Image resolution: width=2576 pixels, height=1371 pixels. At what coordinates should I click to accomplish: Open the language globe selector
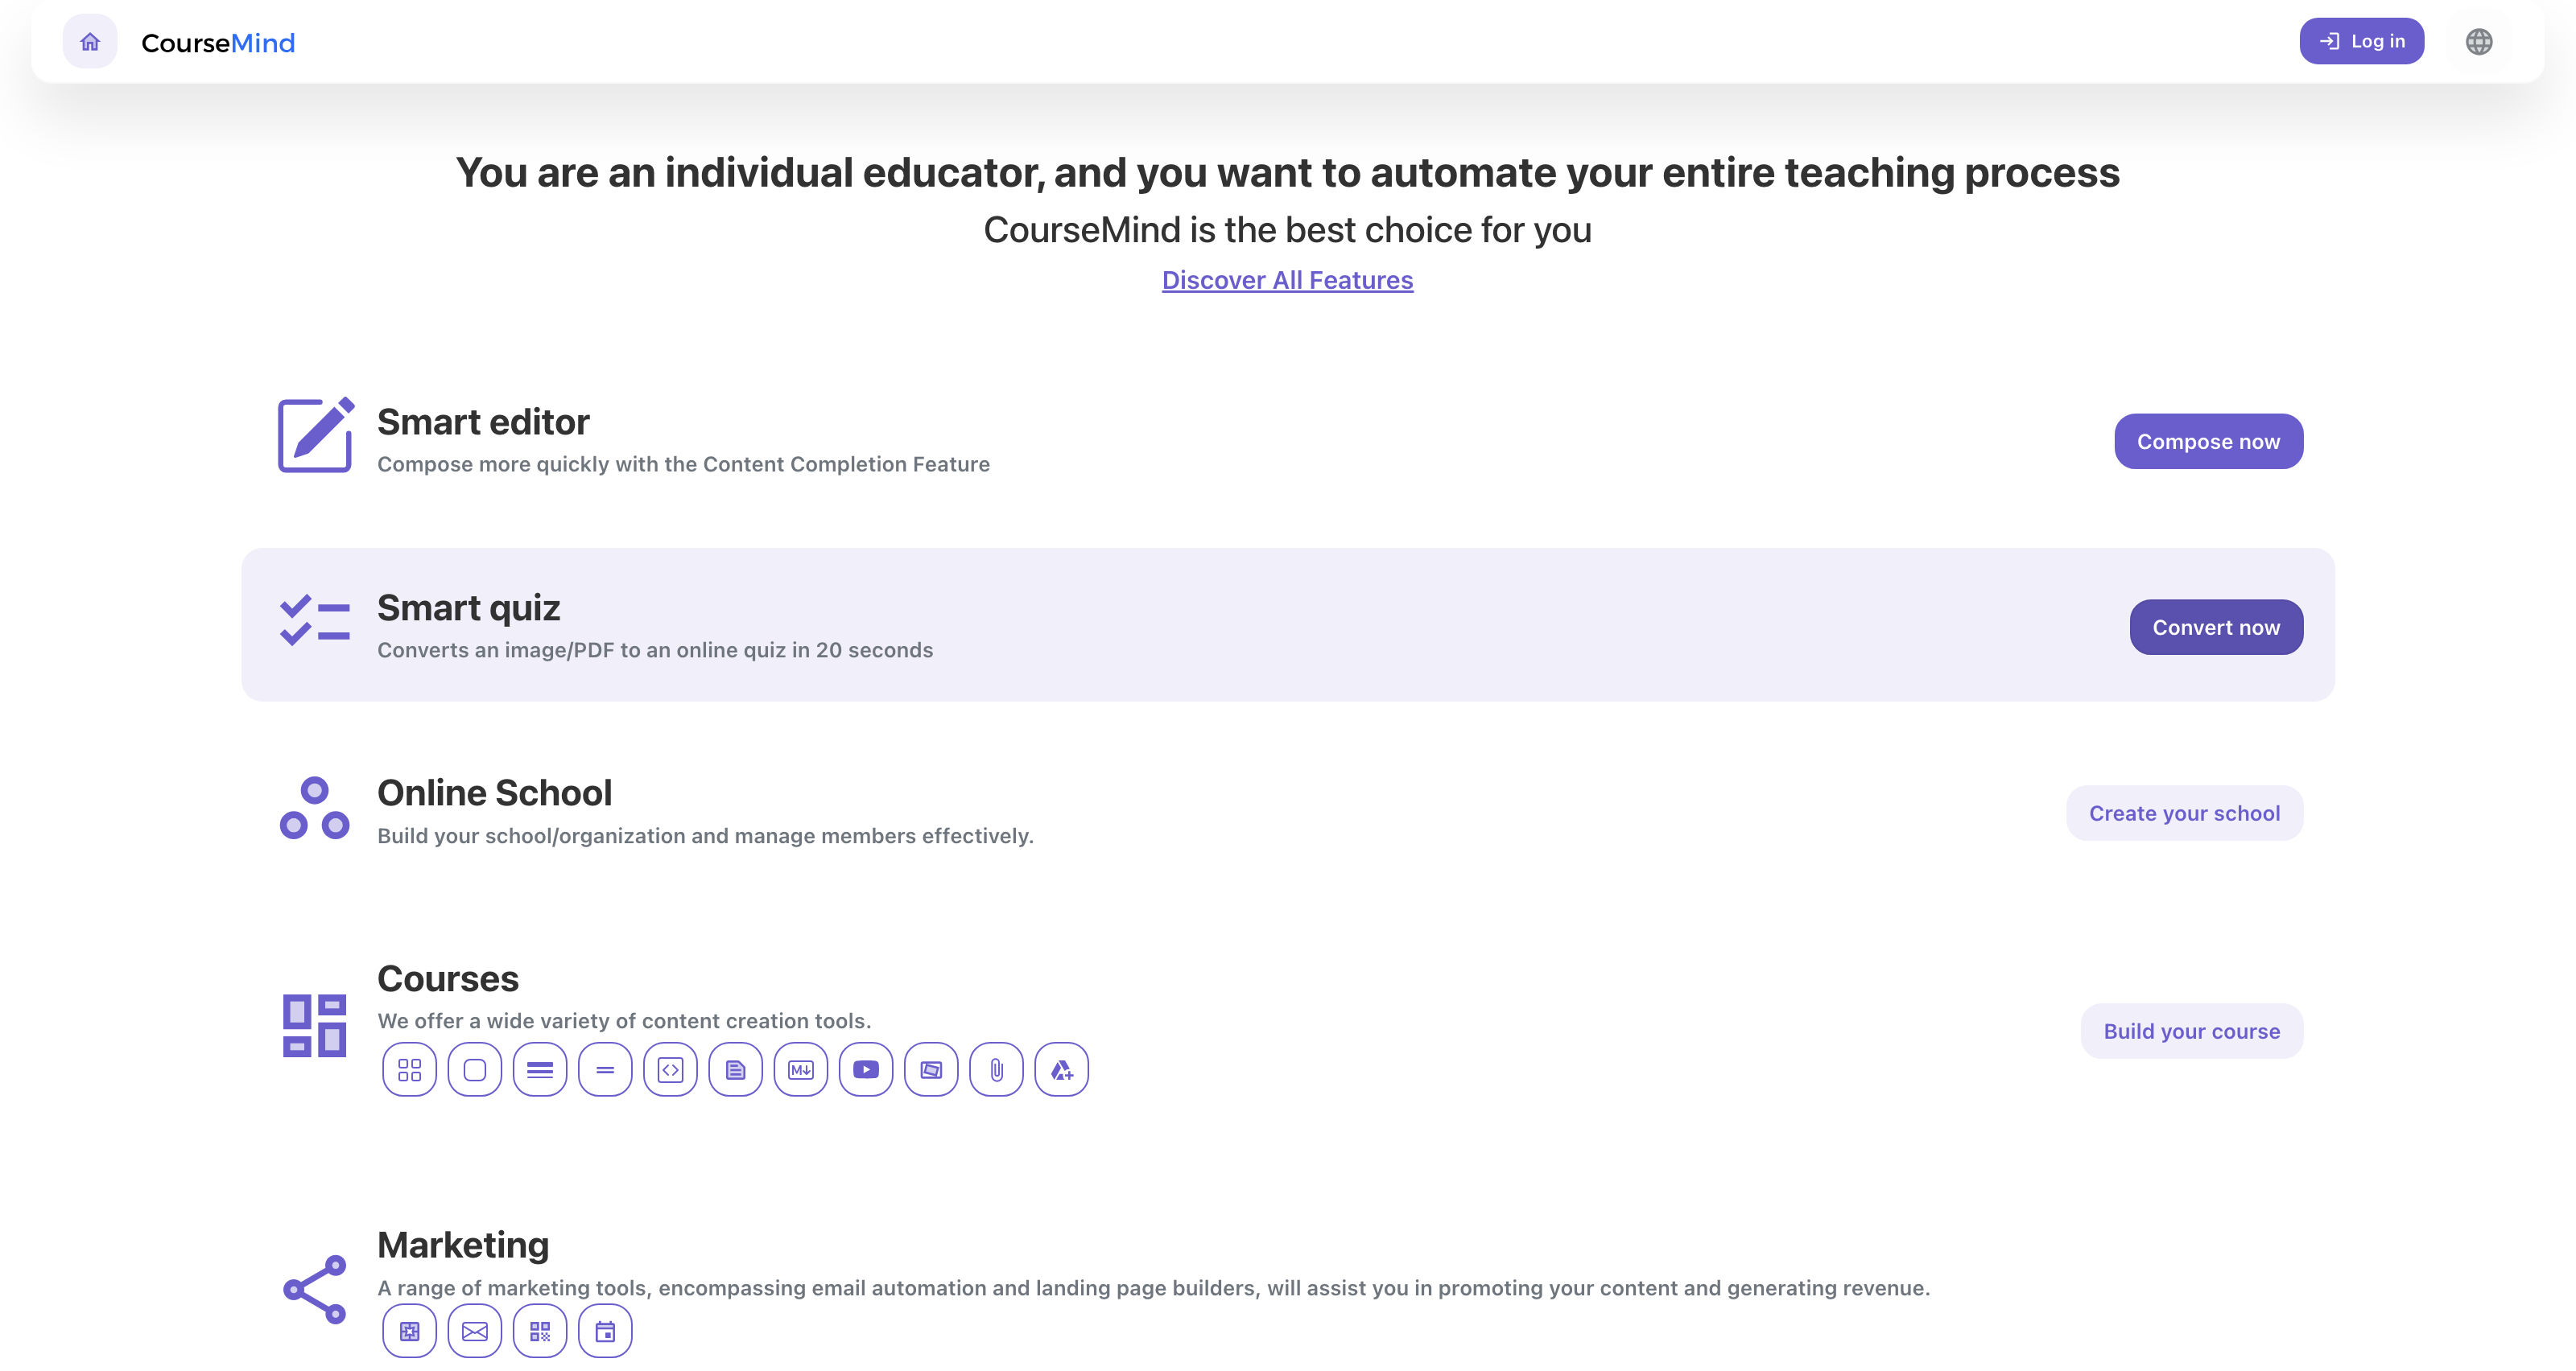tap(2478, 41)
